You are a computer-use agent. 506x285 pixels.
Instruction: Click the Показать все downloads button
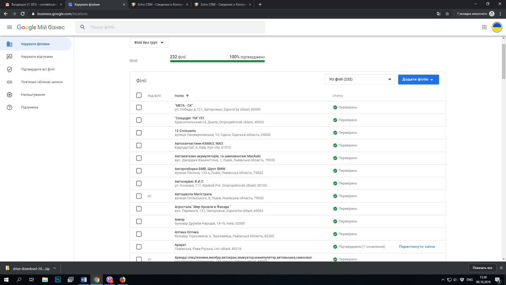click(482, 268)
